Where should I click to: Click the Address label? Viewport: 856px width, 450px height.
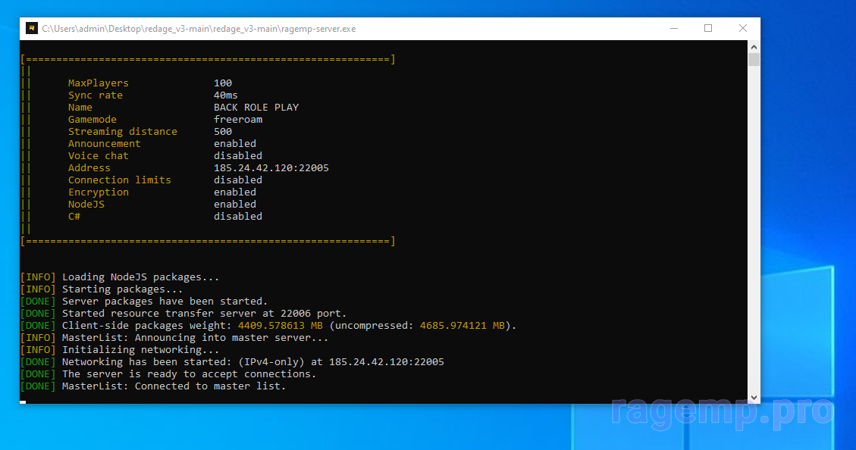point(89,168)
